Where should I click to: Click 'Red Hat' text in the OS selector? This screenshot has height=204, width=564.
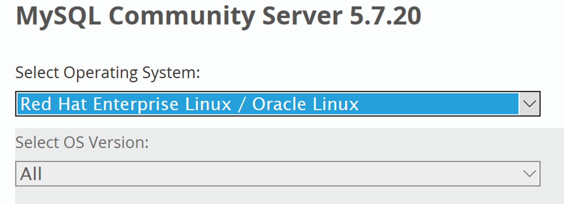[x=53, y=104]
